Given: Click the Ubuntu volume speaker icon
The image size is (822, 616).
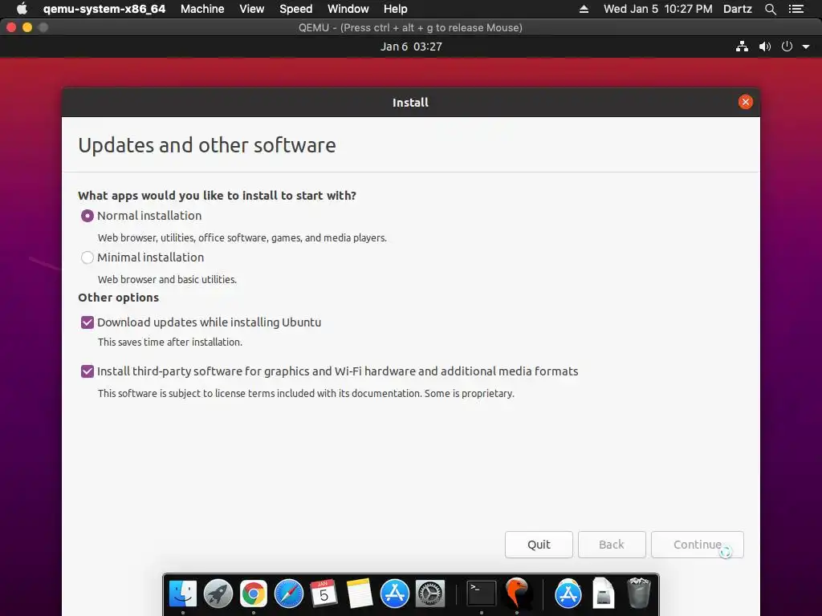Looking at the screenshot, I should (765, 47).
